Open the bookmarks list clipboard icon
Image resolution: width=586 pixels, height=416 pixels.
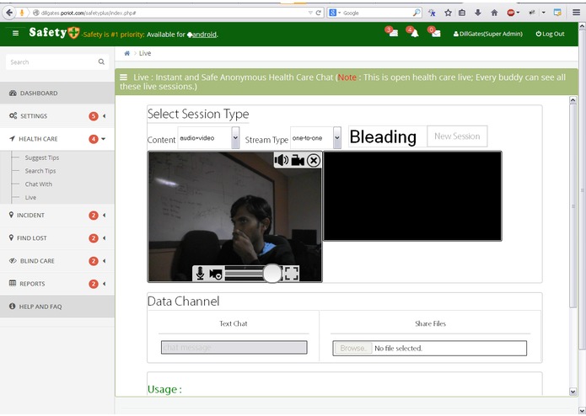click(x=462, y=13)
